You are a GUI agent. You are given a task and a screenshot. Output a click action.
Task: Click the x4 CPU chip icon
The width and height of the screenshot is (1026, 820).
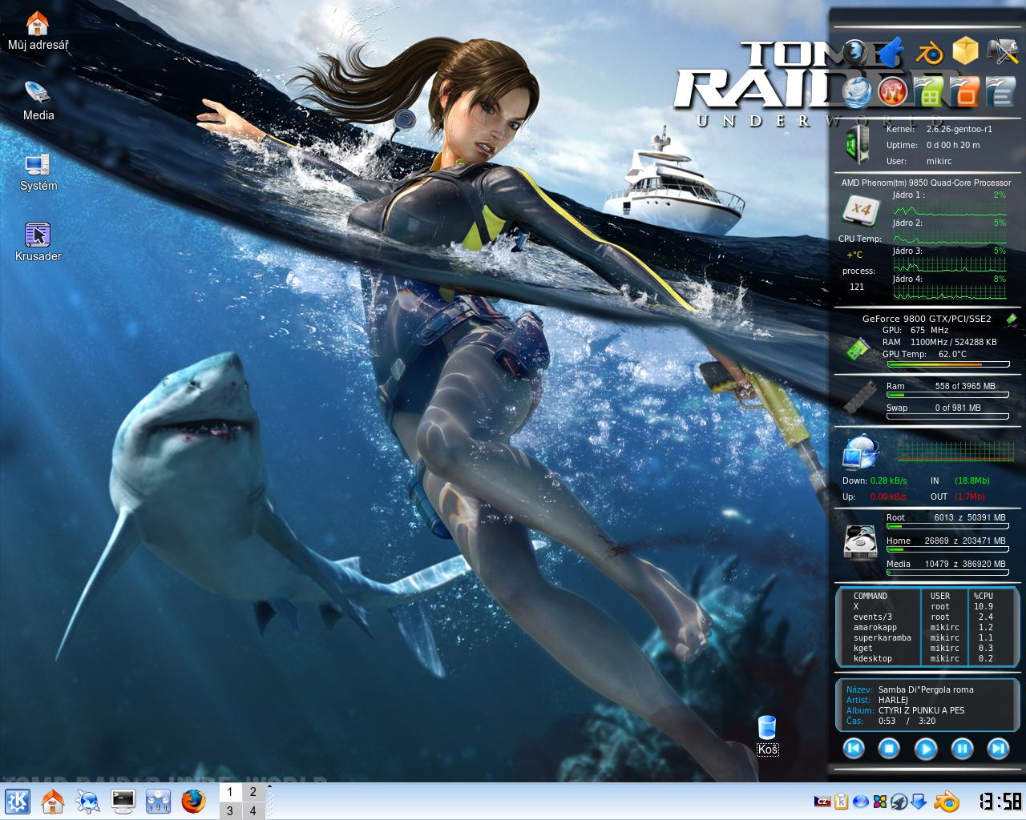861,210
